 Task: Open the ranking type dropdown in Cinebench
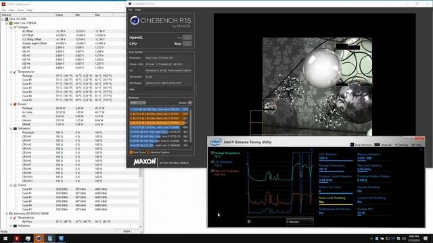point(138,103)
